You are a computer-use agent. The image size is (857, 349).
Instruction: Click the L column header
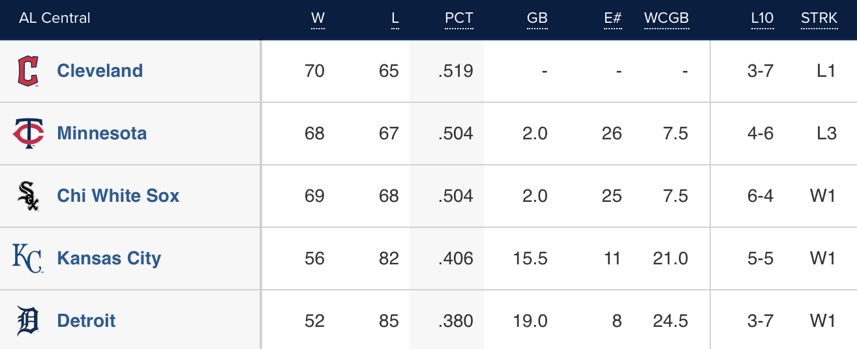(x=395, y=18)
